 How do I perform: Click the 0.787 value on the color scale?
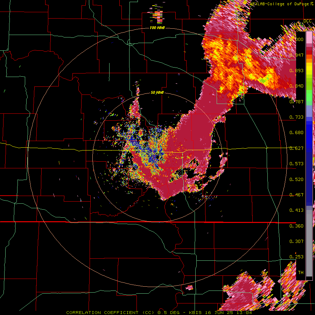296,101
